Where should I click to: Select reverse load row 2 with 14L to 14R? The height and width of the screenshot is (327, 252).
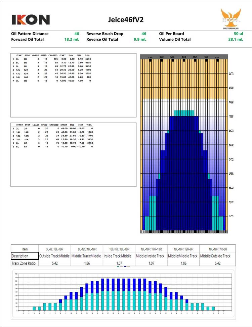click(x=51, y=132)
